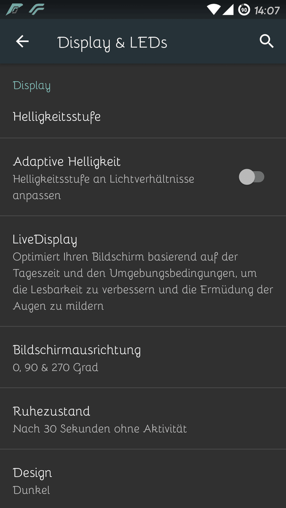Open Design theme selection Dunkel
286x508 pixels.
(x=143, y=479)
